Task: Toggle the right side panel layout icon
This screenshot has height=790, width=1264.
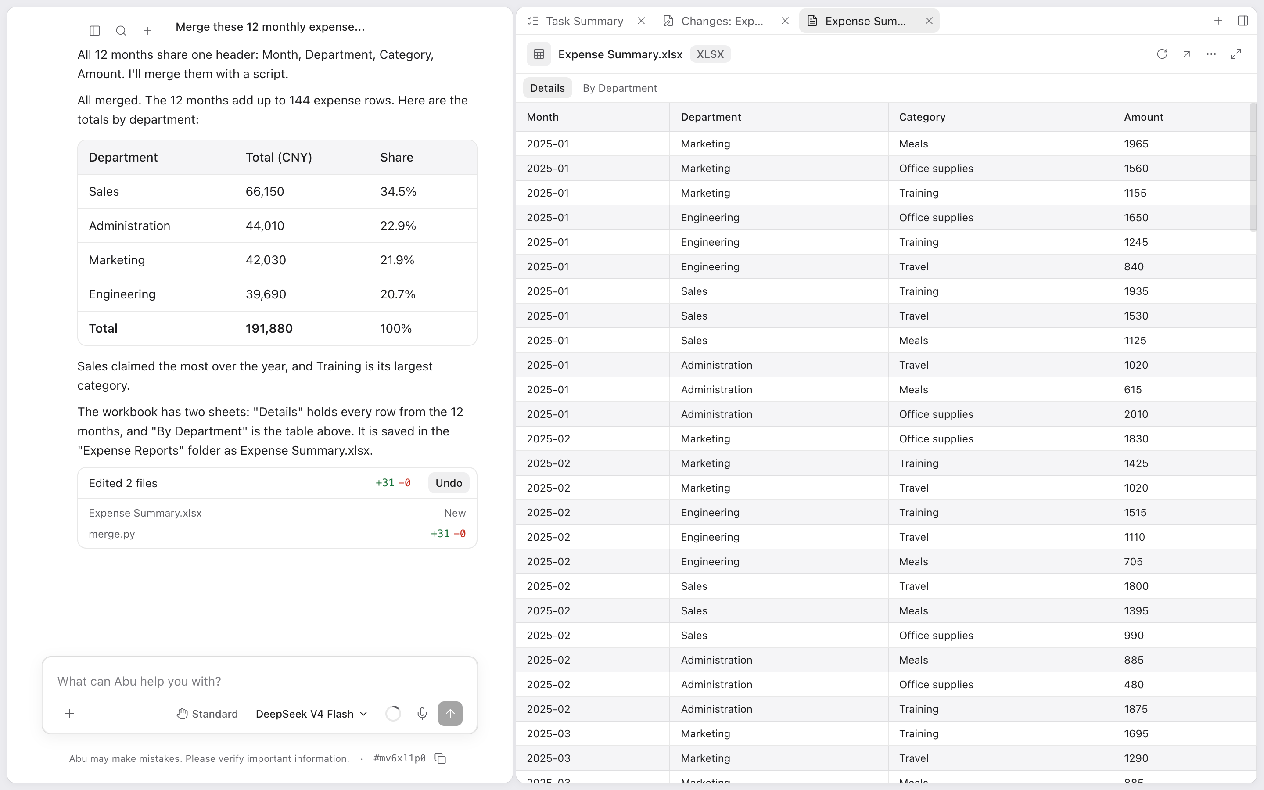Action: click(1242, 21)
